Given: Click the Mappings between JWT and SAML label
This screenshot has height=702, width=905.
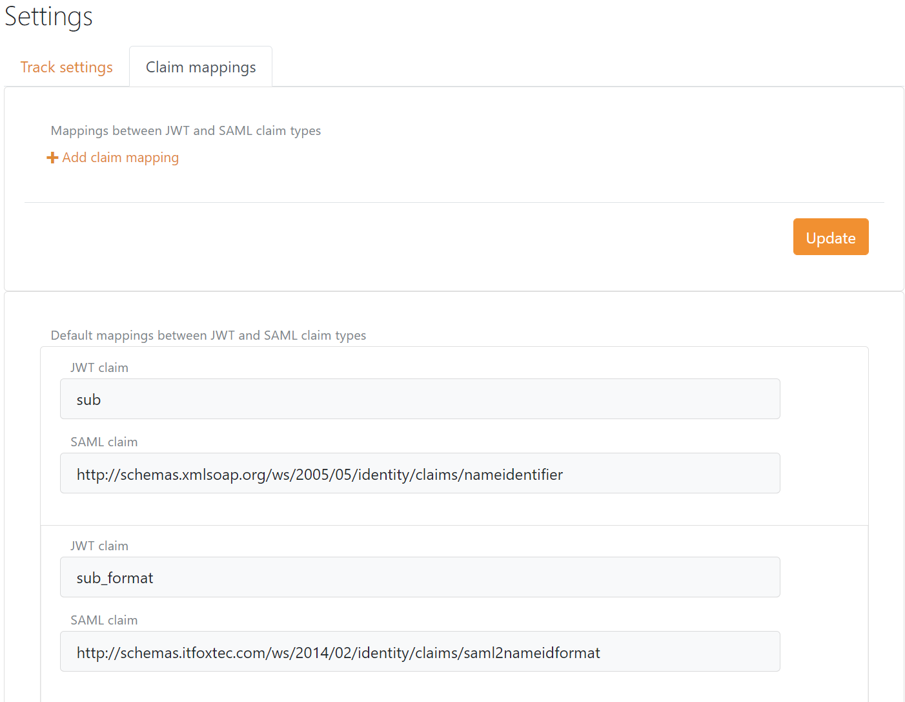Looking at the screenshot, I should (185, 130).
